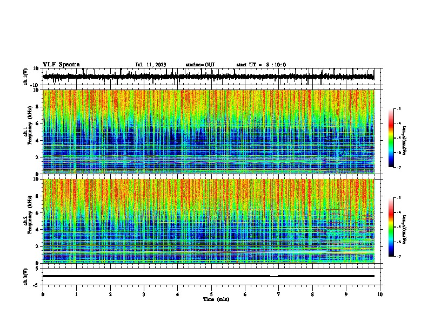Click the "station=OUJ" header label

pos(200,65)
